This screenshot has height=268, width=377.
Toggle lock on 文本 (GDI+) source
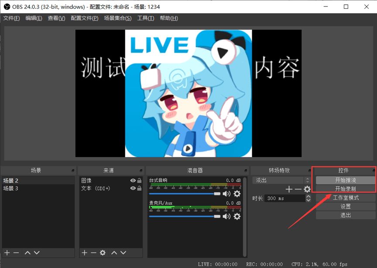click(x=139, y=189)
